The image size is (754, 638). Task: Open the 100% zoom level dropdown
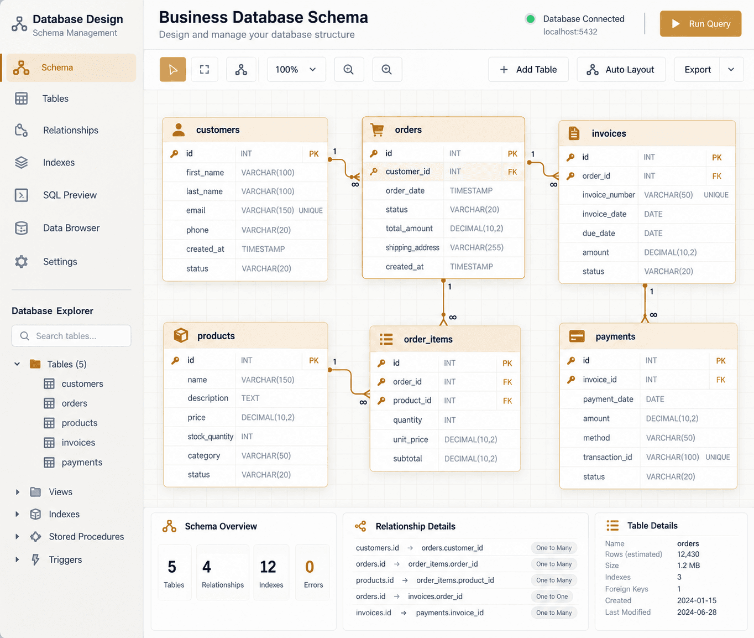click(x=296, y=70)
